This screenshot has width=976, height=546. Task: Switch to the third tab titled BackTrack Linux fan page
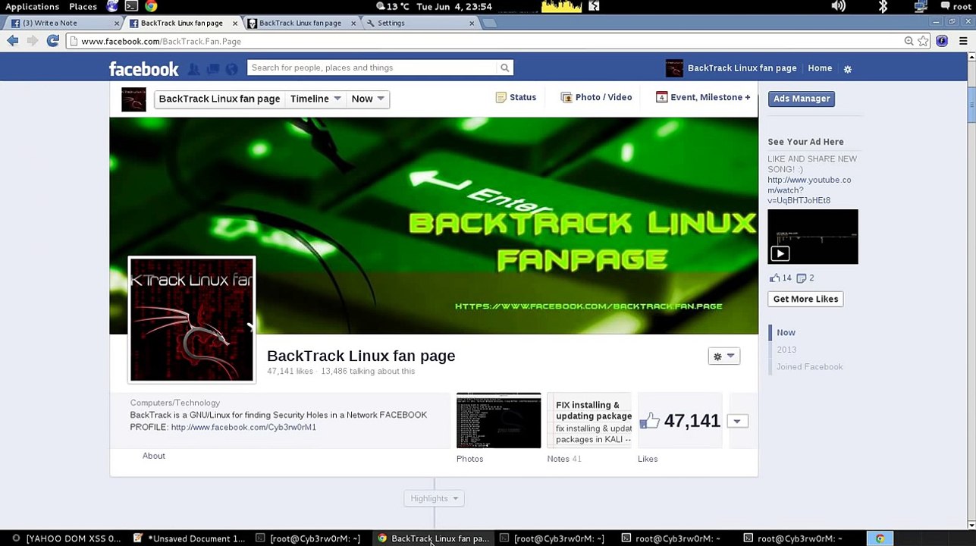(x=300, y=23)
